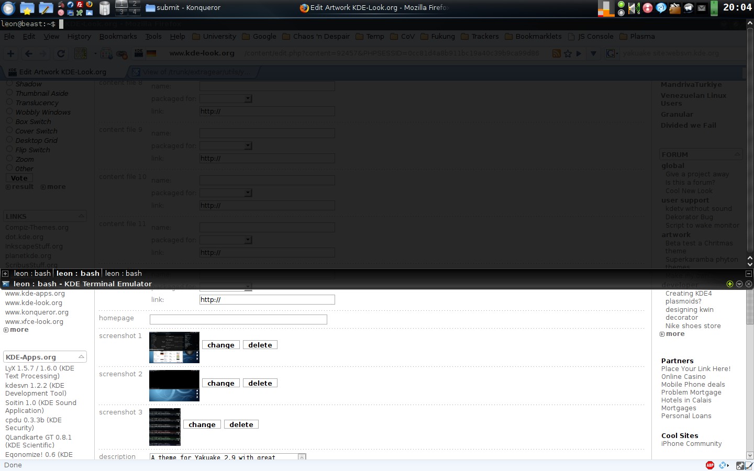The height and width of the screenshot is (471, 754).
Task: Click the blue chat bubble tray icon
Action: pyautogui.click(x=661, y=8)
